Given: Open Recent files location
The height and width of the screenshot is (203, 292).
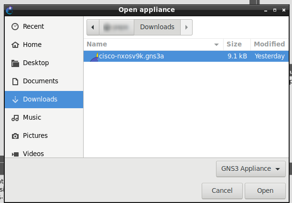Looking at the screenshot, I should tap(44, 26).
